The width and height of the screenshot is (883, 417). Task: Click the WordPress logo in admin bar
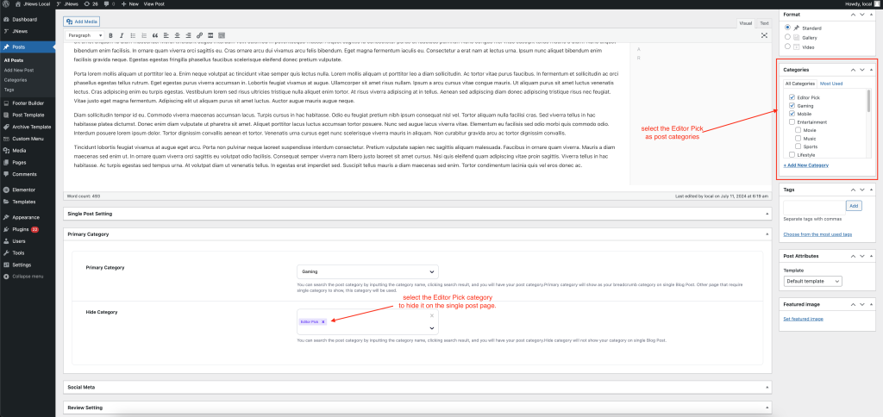(6, 4)
